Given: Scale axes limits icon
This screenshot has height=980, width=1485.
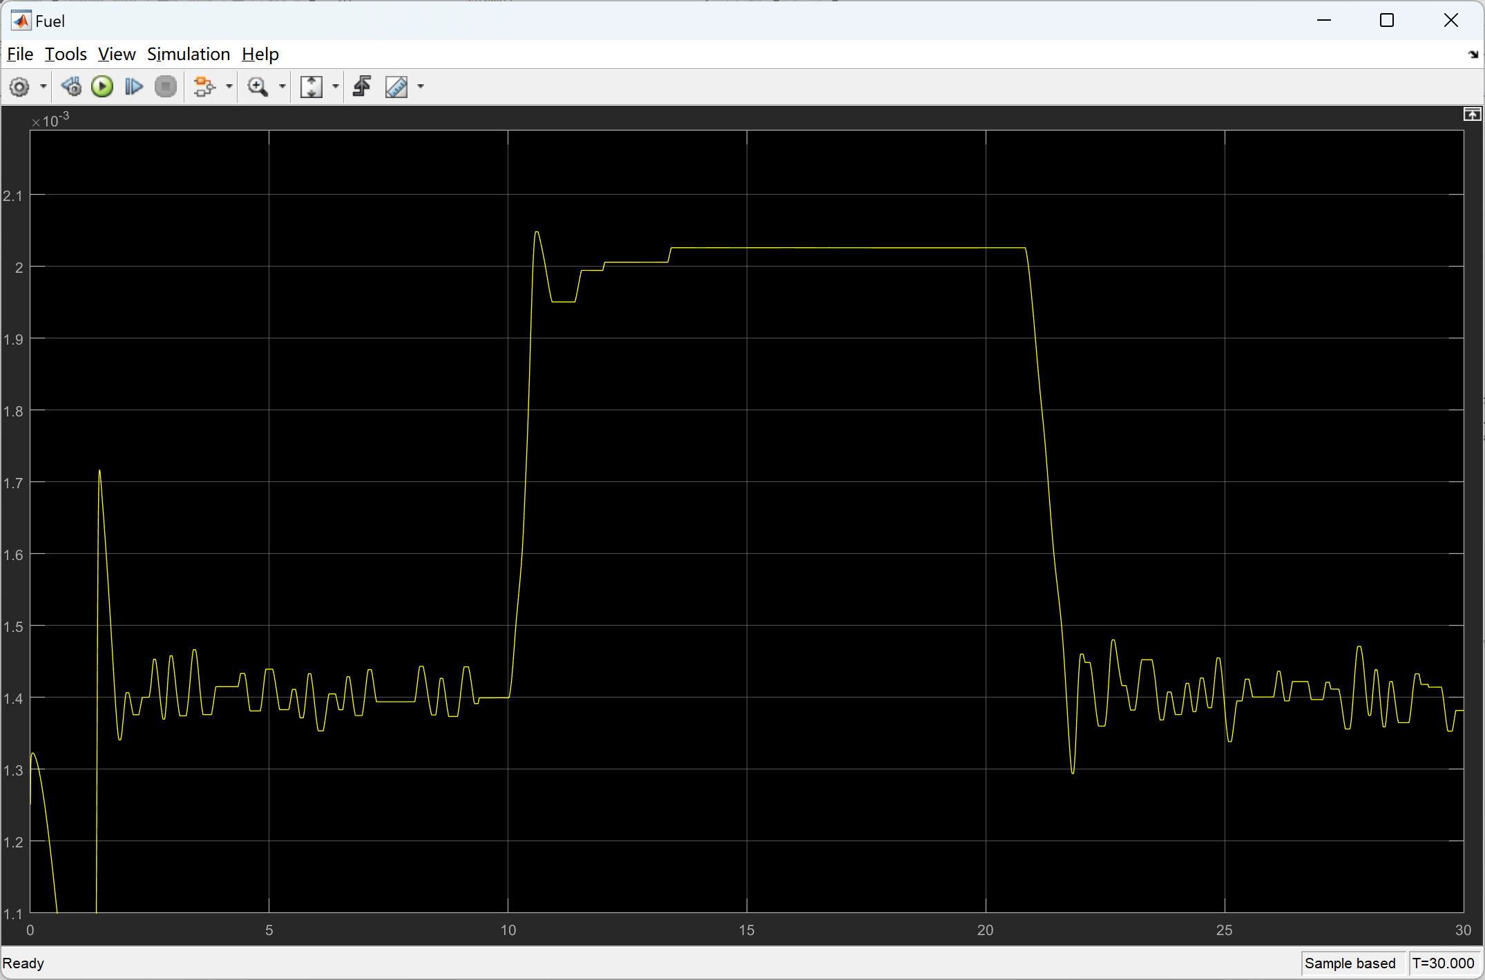Looking at the screenshot, I should (x=312, y=87).
